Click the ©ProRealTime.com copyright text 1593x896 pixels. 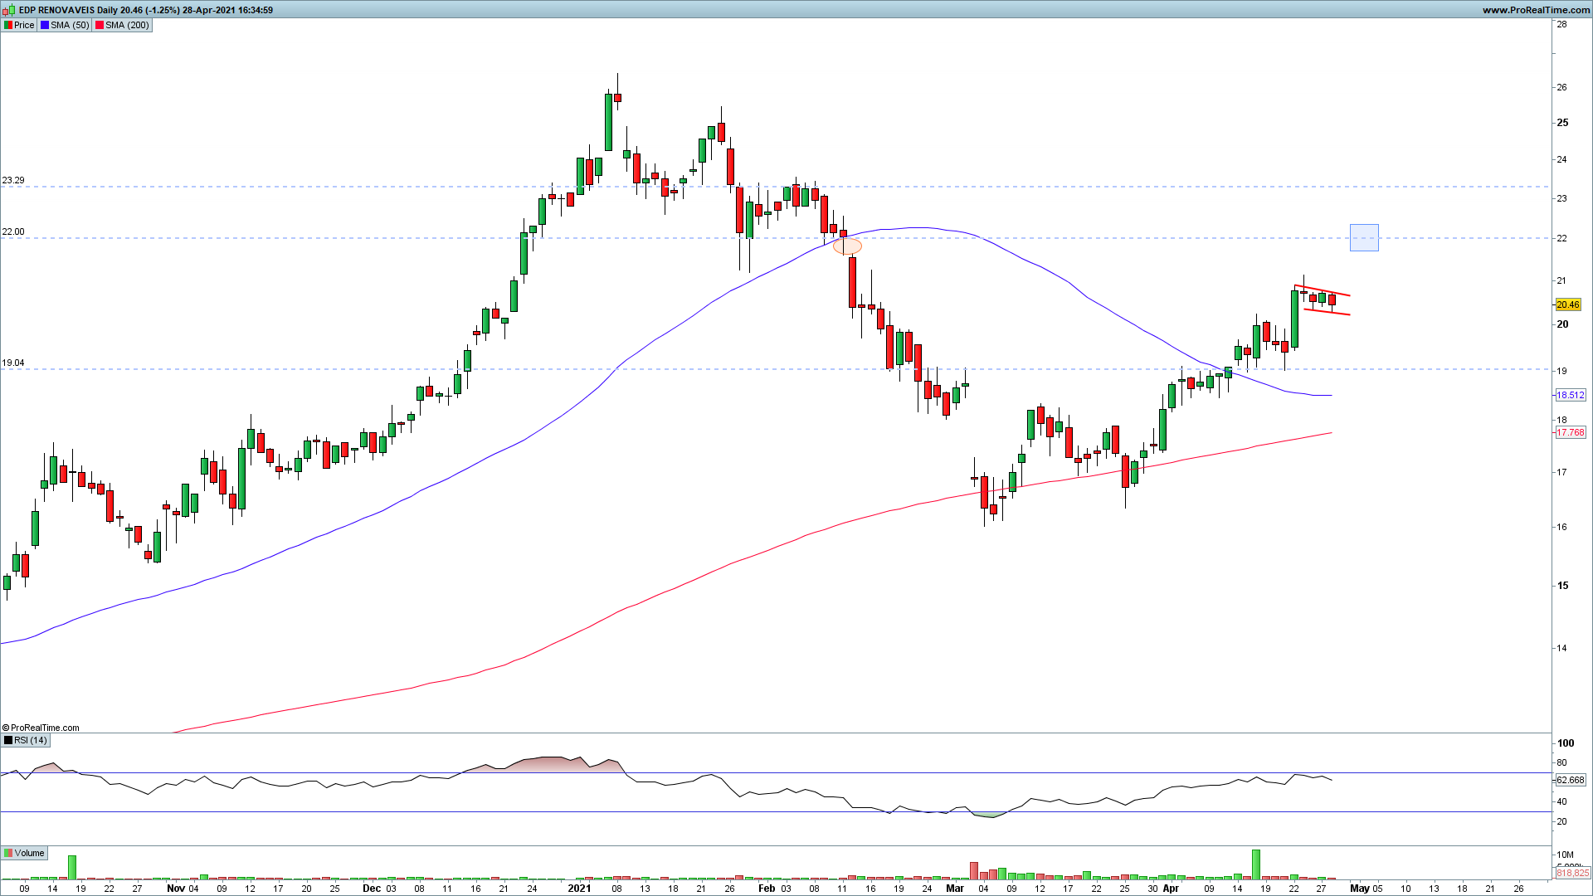41,728
